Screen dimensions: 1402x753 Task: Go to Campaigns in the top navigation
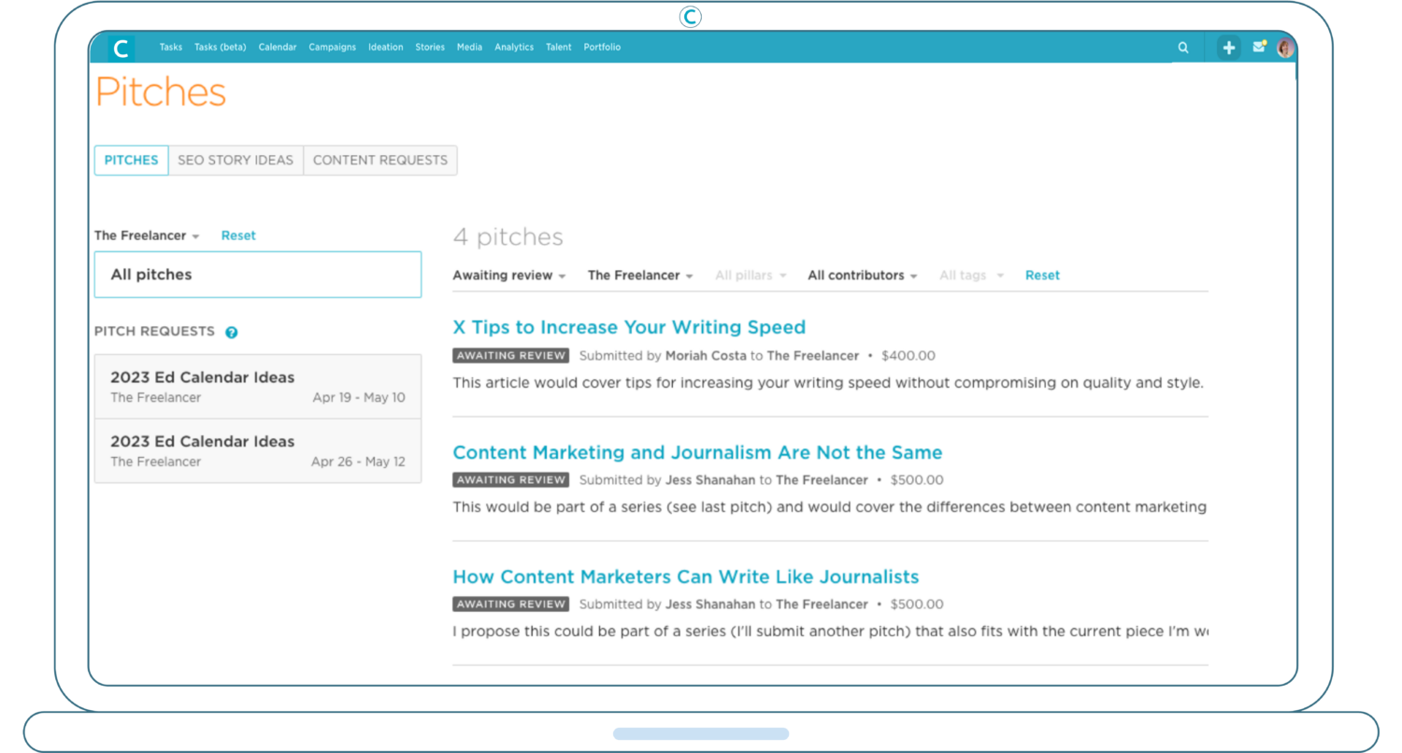(332, 48)
